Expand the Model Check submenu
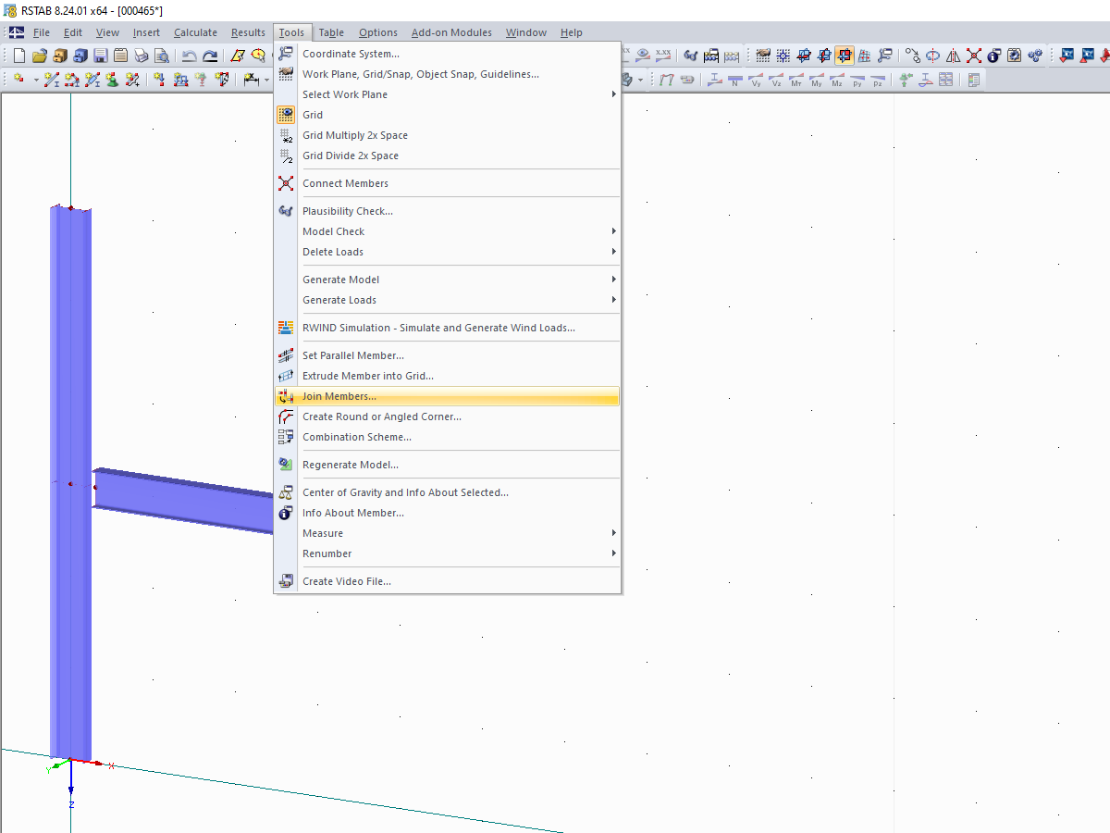 click(447, 231)
